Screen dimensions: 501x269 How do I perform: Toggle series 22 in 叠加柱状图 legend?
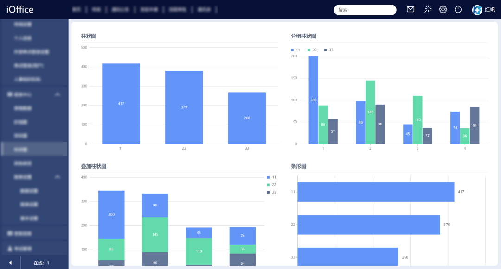pyautogui.click(x=271, y=185)
